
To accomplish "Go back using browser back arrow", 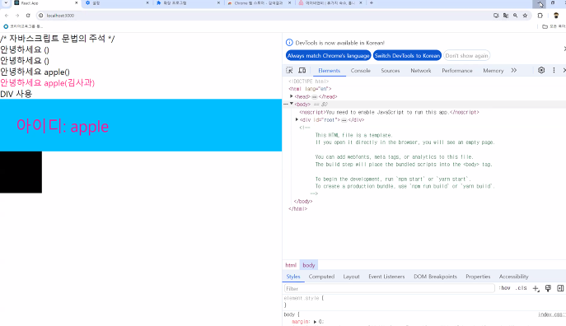I will (7, 16).
